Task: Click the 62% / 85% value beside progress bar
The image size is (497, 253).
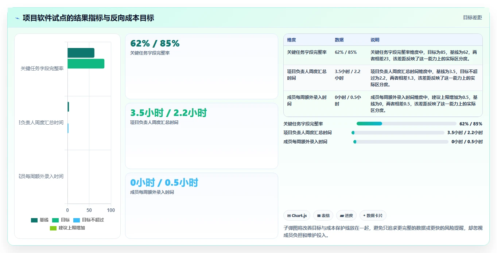Action: (471, 124)
